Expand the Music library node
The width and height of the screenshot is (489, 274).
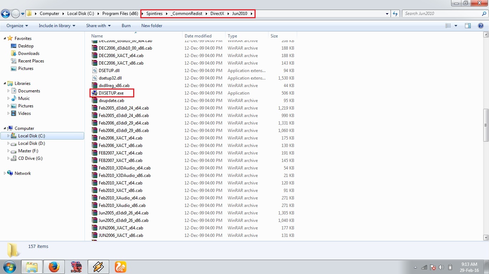pyautogui.click(x=9, y=98)
